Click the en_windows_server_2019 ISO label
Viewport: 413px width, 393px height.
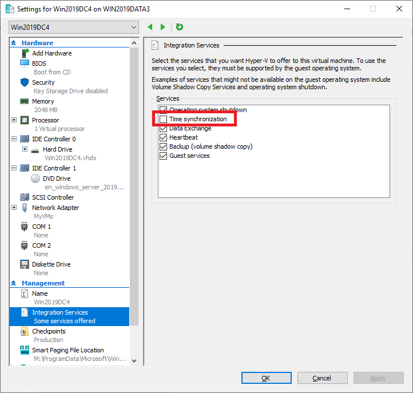pos(84,187)
